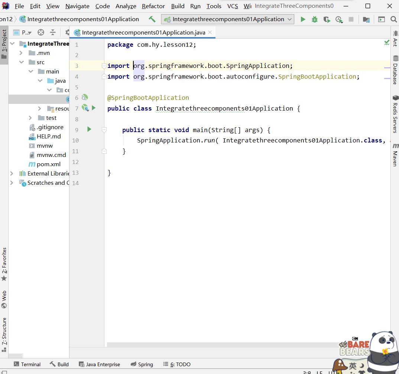Click the run gutter arrow on line 9
The image size is (399, 374).
coord(89,129)
